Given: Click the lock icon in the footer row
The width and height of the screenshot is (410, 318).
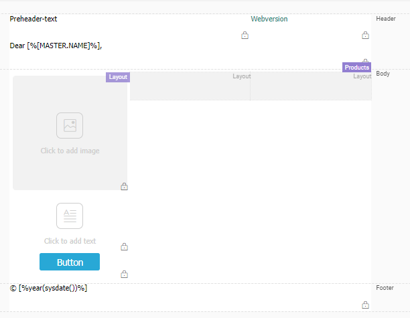Looking at the screenshot, I should click(x=365, y=305).
